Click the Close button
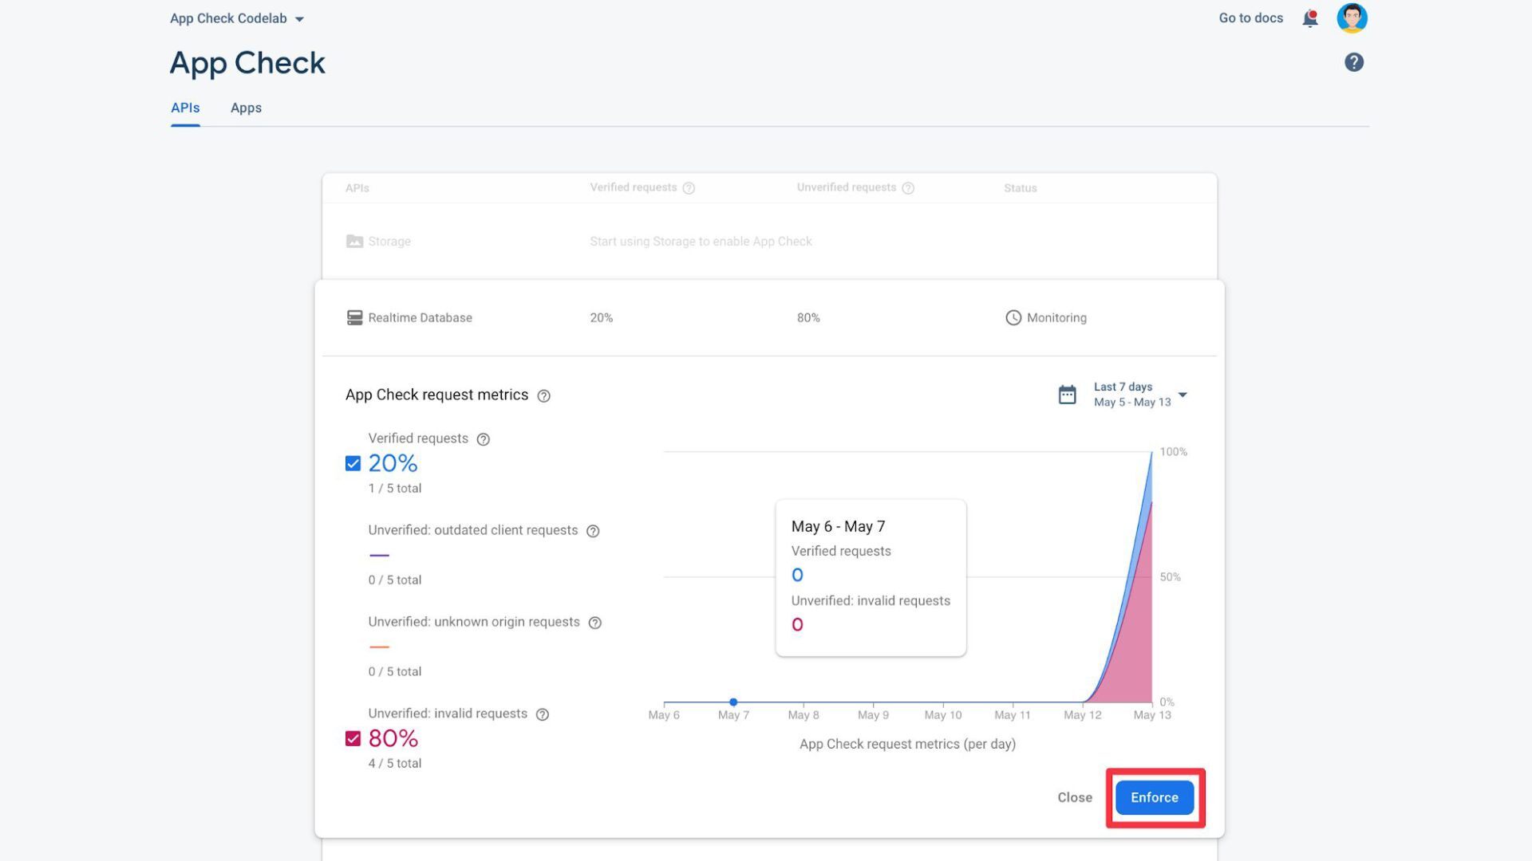Image resolution: width=1532 pixels, height=861 pixels. [x=1074, y=797]
